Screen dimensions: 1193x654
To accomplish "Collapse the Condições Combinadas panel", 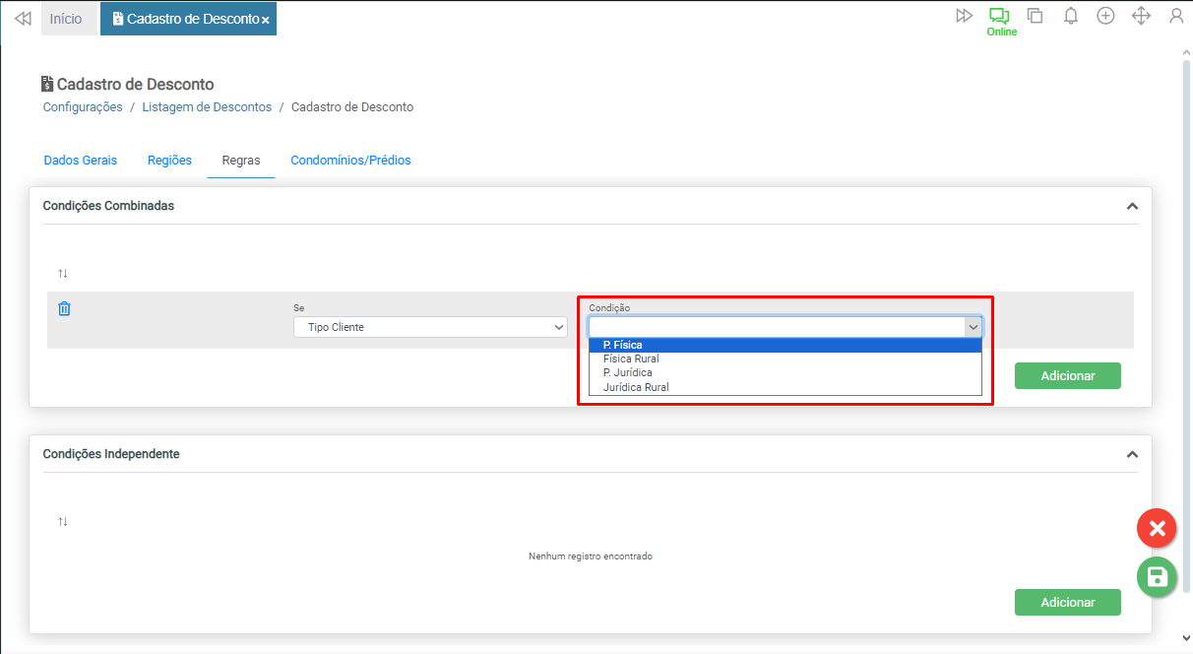I will (1132, 207).
